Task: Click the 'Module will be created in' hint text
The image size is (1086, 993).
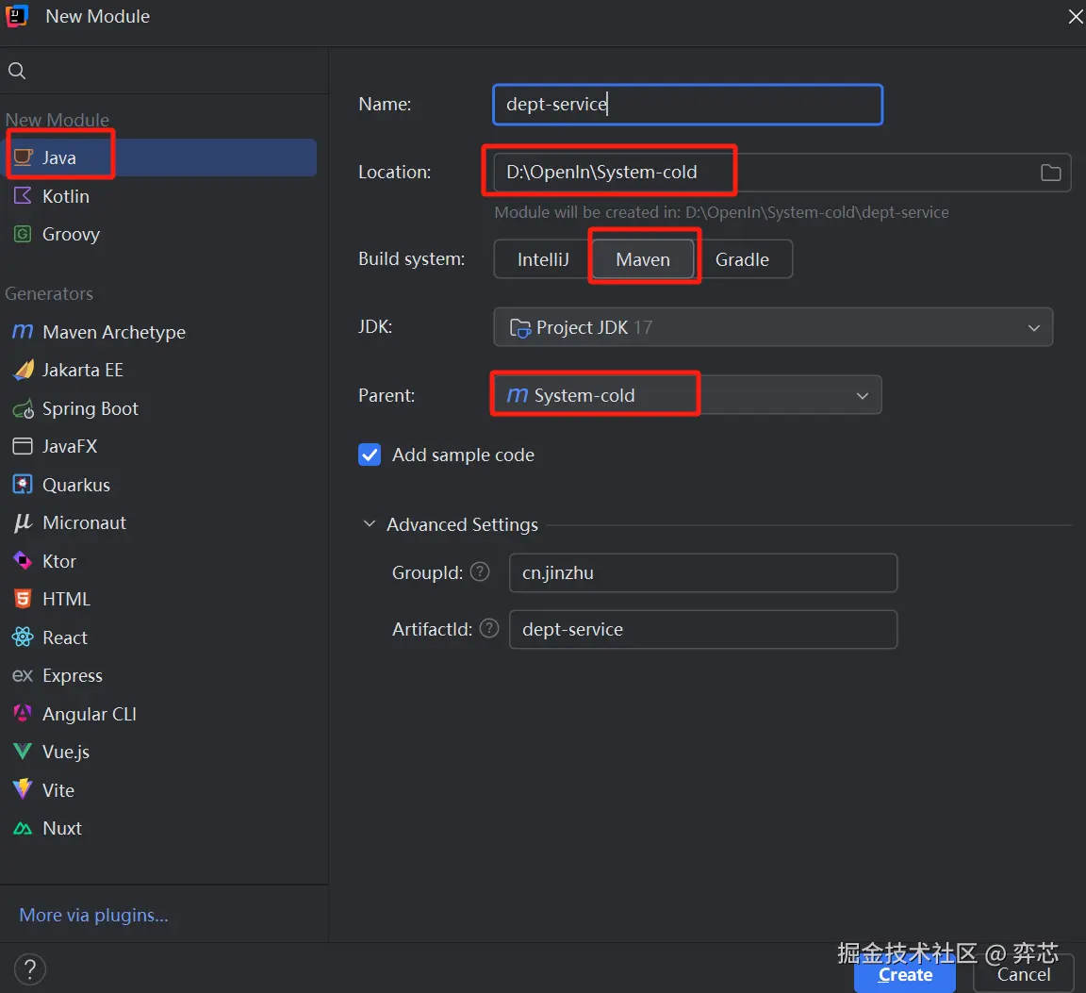Action: [721, 212]
